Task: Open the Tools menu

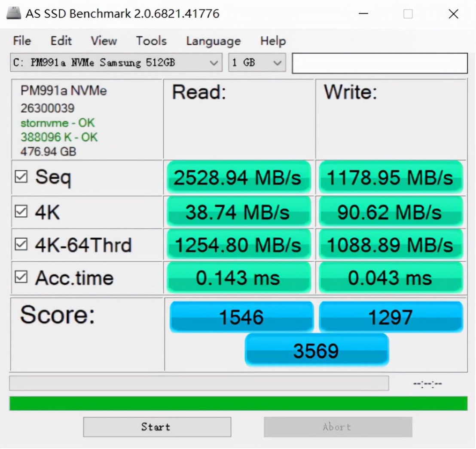Action: (151, 41)
